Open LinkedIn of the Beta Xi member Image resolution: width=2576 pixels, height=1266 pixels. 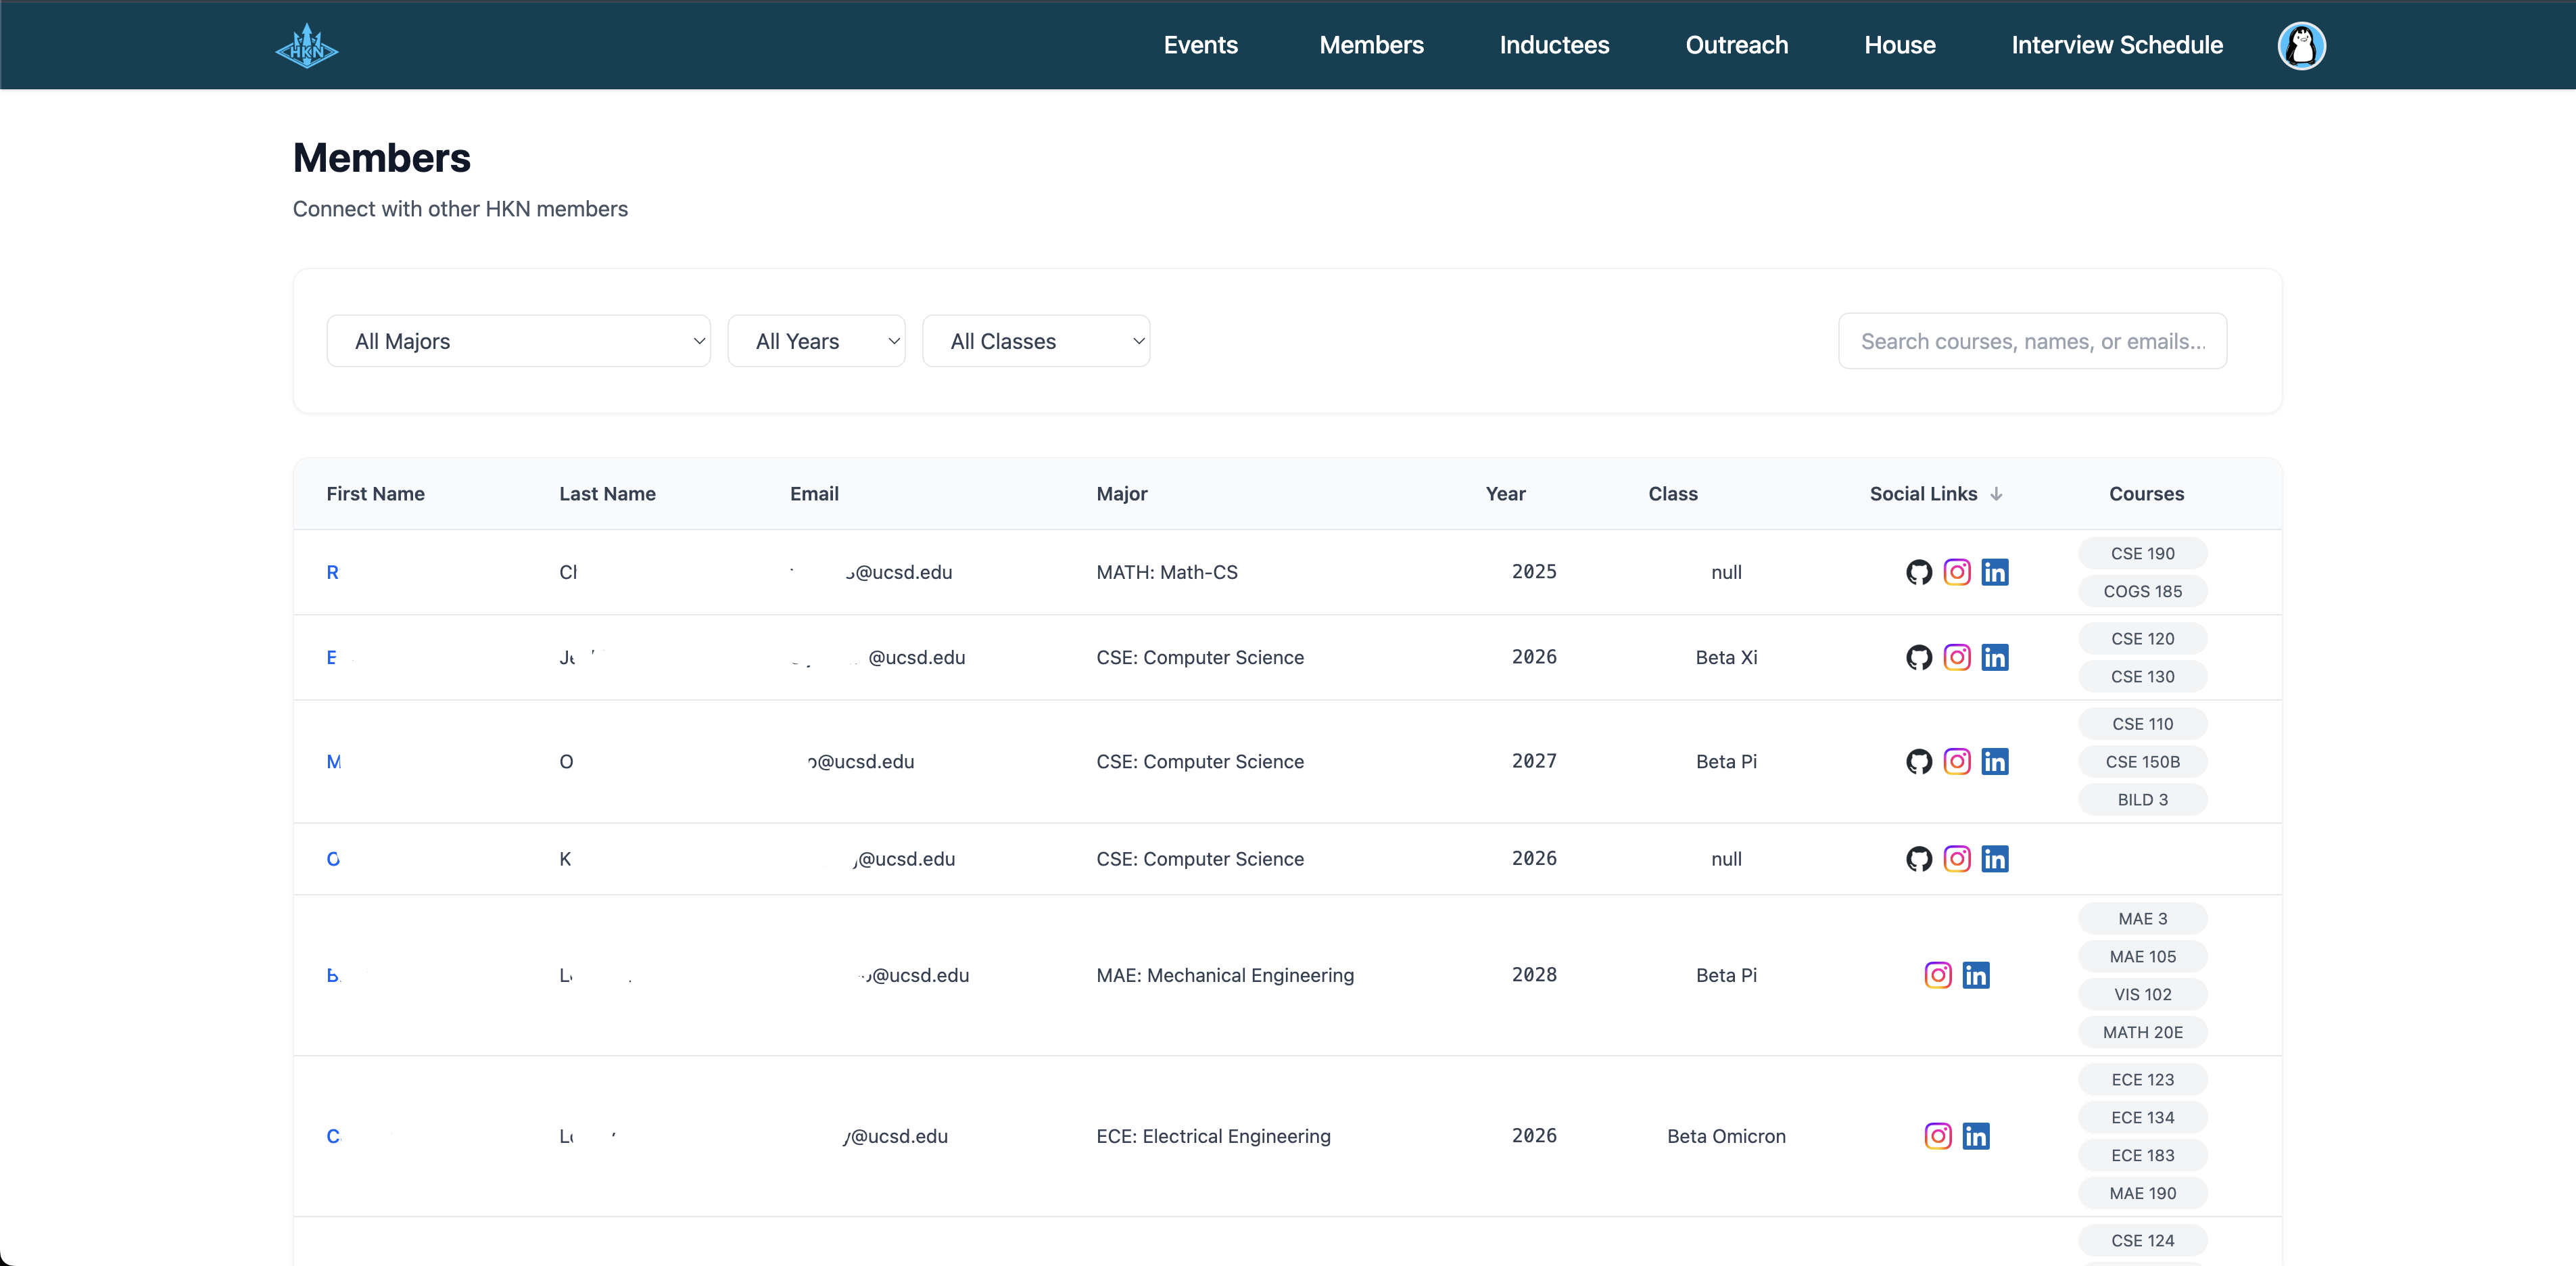point(1995,657)
